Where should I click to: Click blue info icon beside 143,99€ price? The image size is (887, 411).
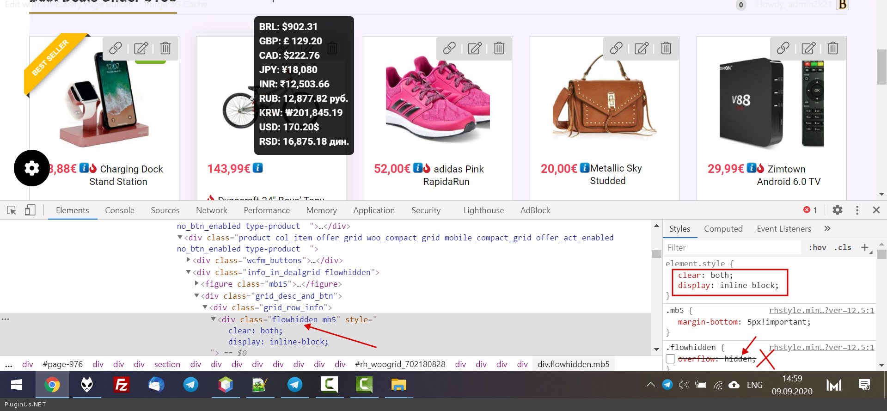(258, 168)
